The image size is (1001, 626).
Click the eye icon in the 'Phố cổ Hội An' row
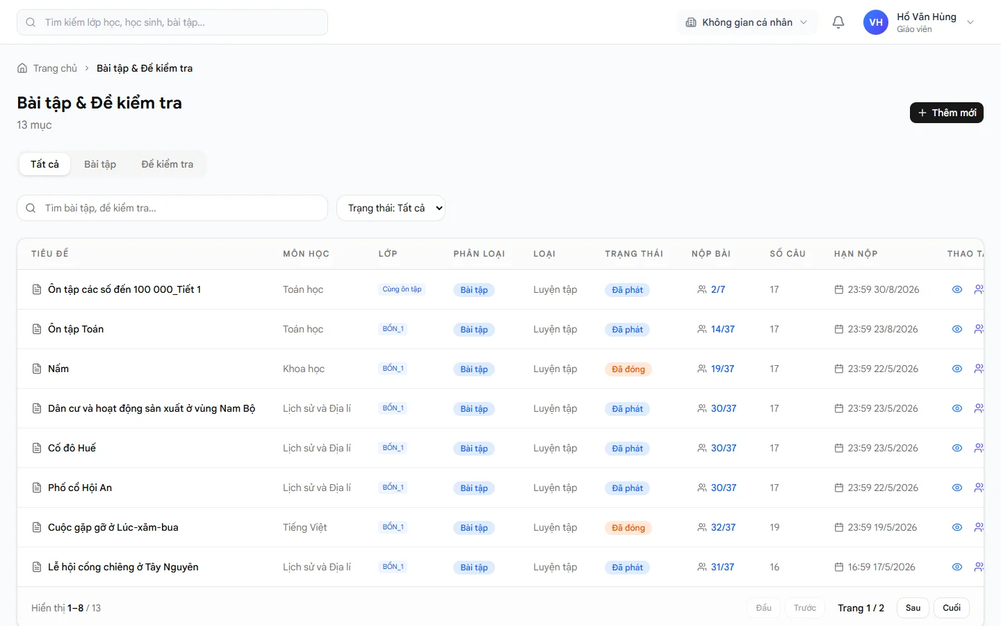click(957, 488)
